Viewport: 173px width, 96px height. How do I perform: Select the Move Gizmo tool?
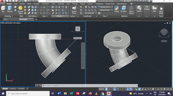pos(131,10)
